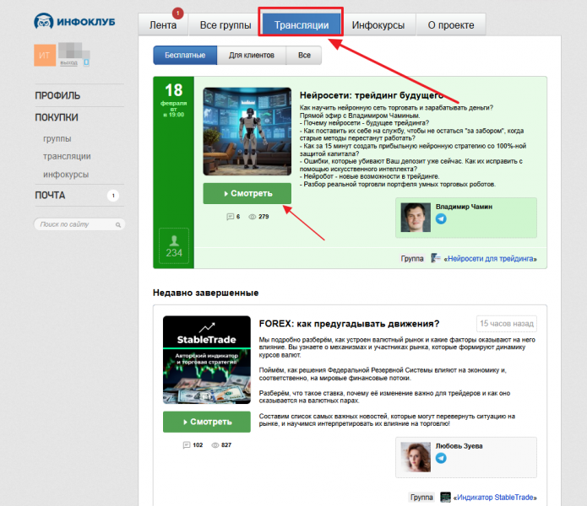Click the orange ИТ user avatar
This screenshot has width=587, height=506.
click(45, 55)
